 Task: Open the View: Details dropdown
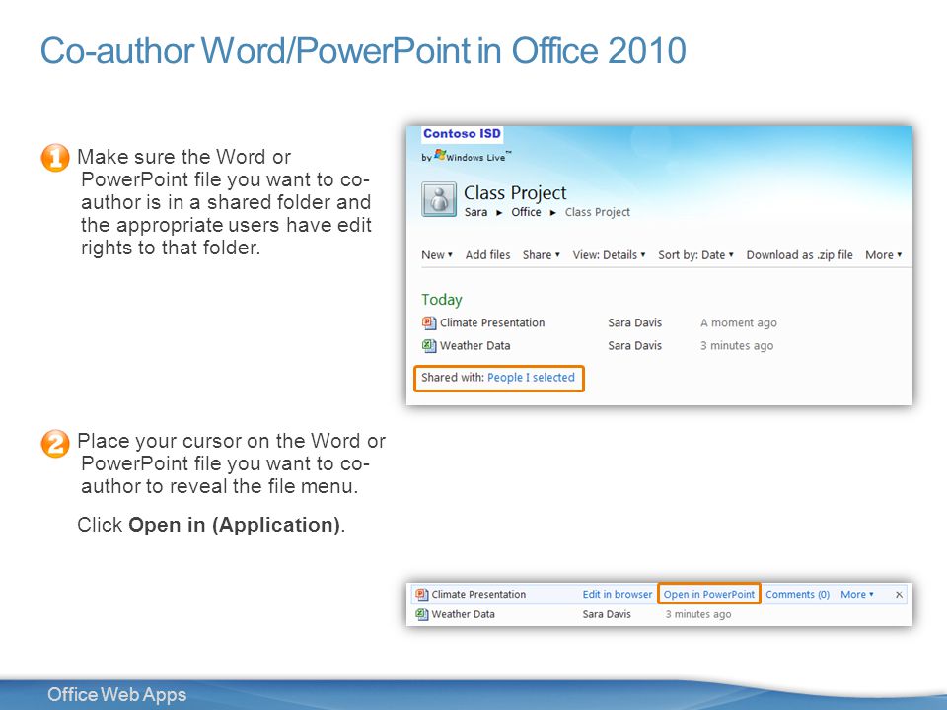point(609,254)
